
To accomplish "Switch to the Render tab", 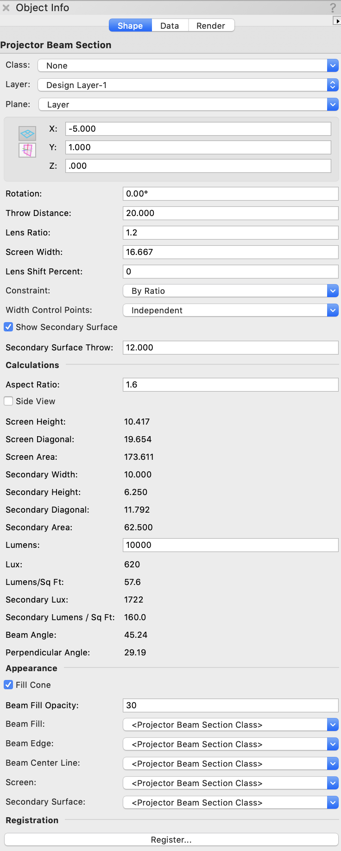I will [x=211, y=26].
